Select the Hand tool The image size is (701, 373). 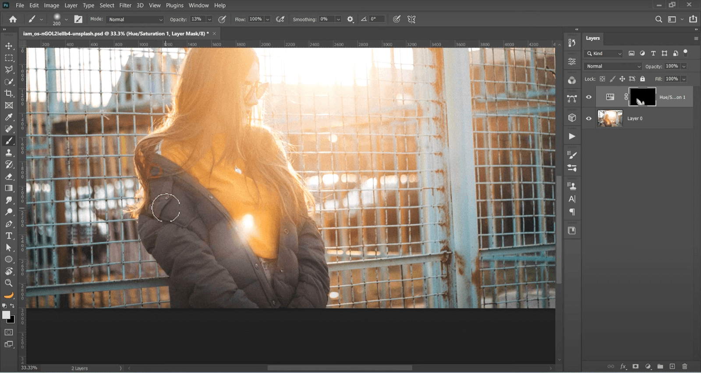(x=9, y=271)
